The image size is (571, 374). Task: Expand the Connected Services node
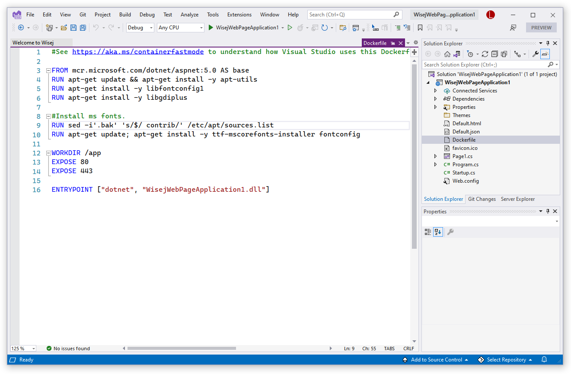point(435,91)
